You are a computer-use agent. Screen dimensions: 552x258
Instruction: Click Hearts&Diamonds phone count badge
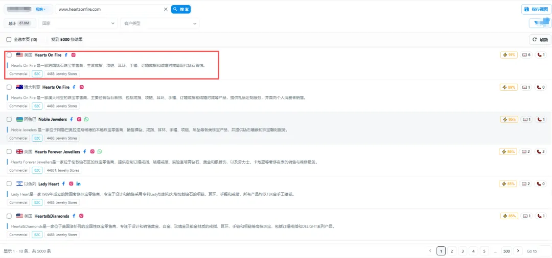[541, 216]
